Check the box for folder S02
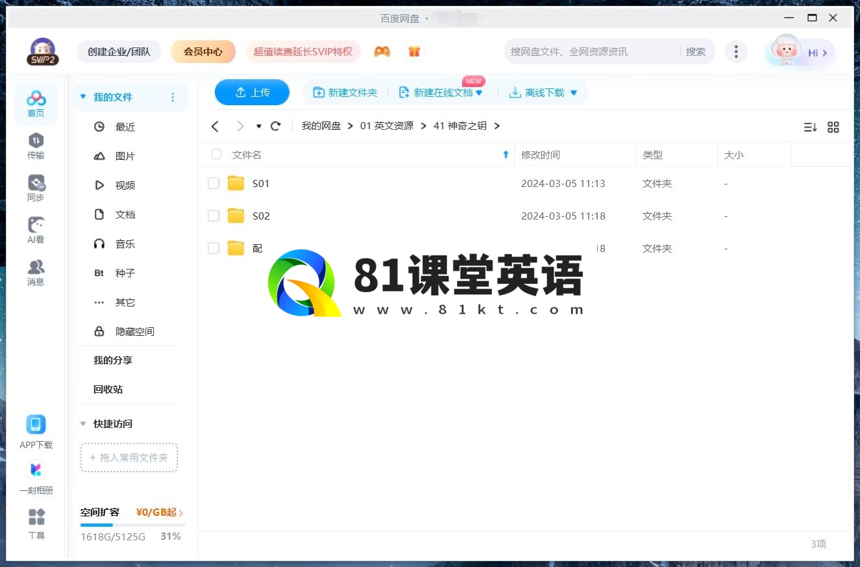Viewport: 860px width, 567px height. point(214,216)
